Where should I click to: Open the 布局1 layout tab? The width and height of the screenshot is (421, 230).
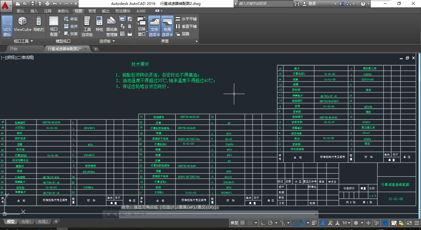point(26,222)
